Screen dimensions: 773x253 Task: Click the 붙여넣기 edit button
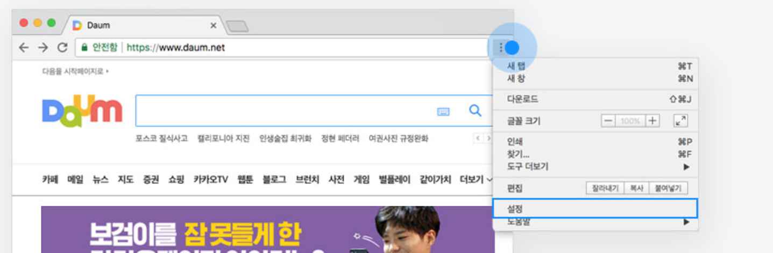click(668, 188)
